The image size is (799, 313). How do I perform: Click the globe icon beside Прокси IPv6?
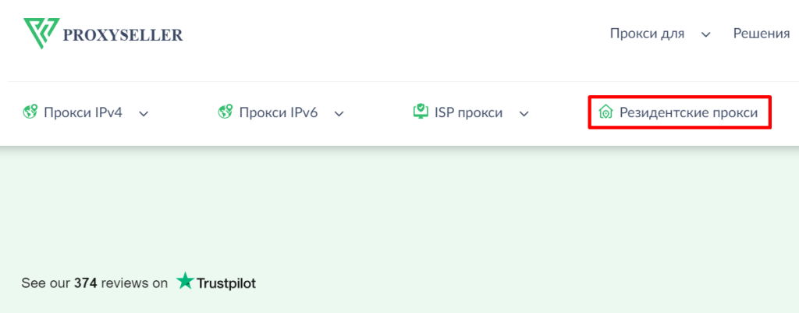(225, 112)
